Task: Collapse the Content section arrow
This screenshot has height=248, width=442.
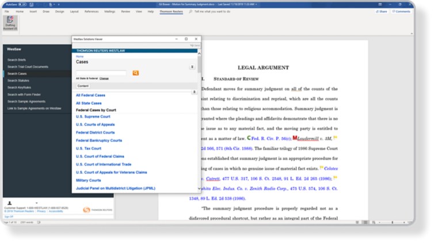Action: (x=194, y=92)
